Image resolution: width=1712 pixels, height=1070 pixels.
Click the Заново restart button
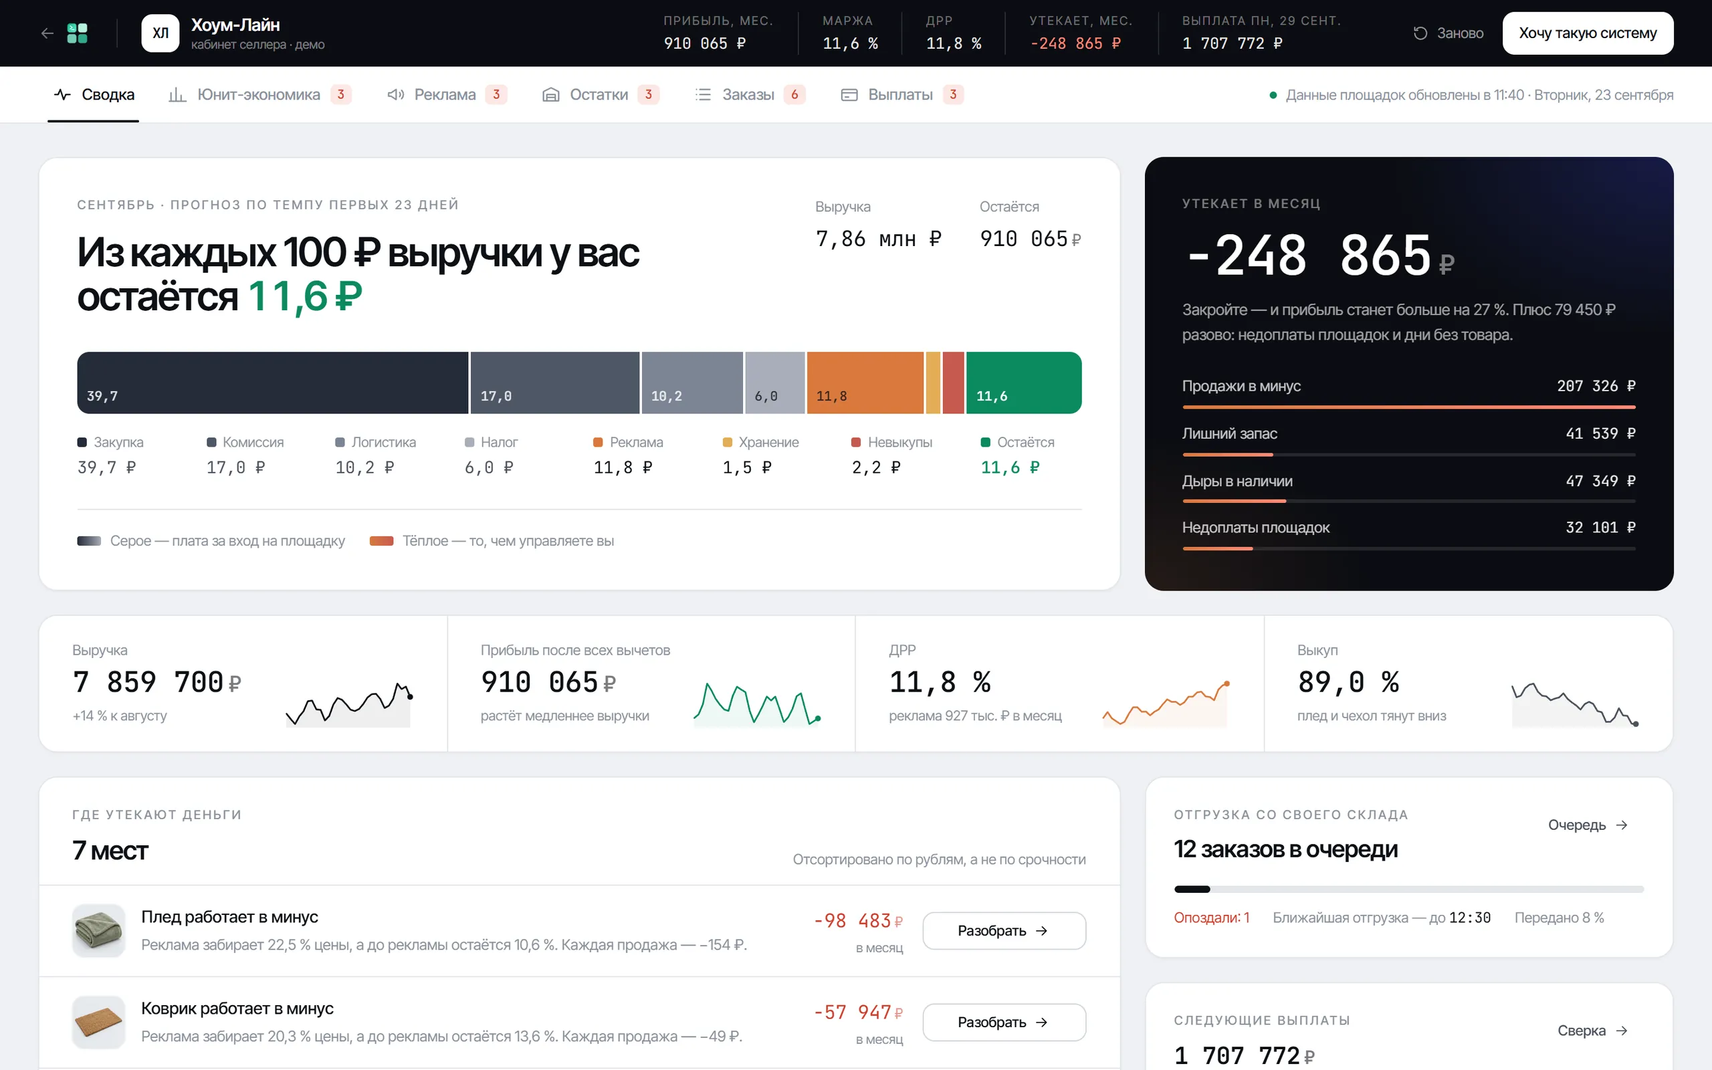point(1448,33)
